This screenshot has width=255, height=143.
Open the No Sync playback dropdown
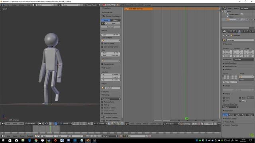click(110, 136)
